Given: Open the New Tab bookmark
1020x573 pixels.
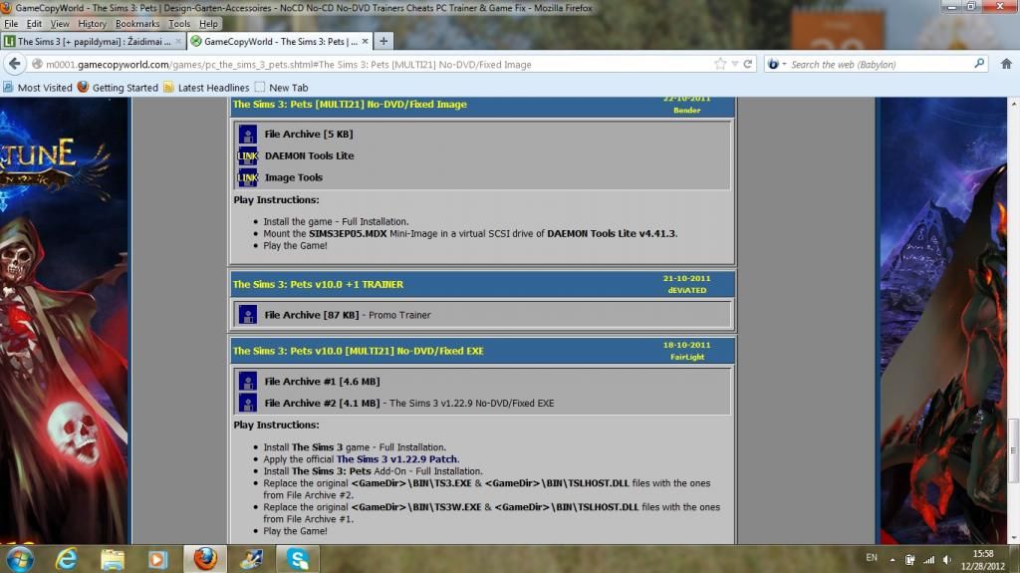Looking at the screenshot, I should pos(281,88).
